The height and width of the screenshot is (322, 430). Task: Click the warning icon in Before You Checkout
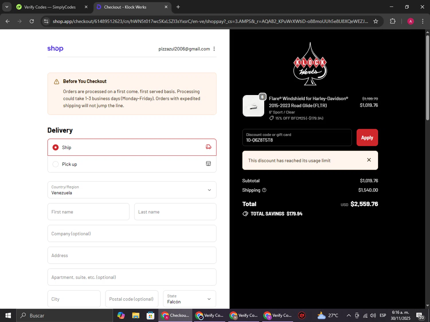[57, 82]
